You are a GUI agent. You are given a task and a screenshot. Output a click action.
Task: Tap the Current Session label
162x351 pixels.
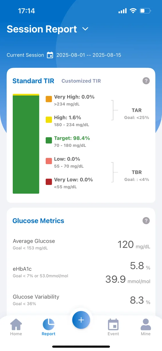(x=25, y=55)
